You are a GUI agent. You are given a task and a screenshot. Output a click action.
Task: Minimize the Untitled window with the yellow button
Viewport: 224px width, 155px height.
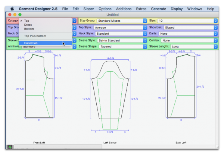15,15
